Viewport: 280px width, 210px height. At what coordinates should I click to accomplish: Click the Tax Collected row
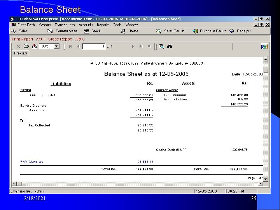click(39, 125)
